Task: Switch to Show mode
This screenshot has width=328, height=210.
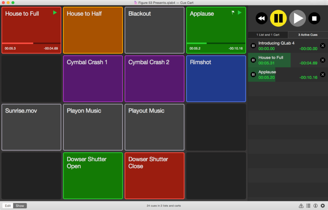Action: point(20,206)
